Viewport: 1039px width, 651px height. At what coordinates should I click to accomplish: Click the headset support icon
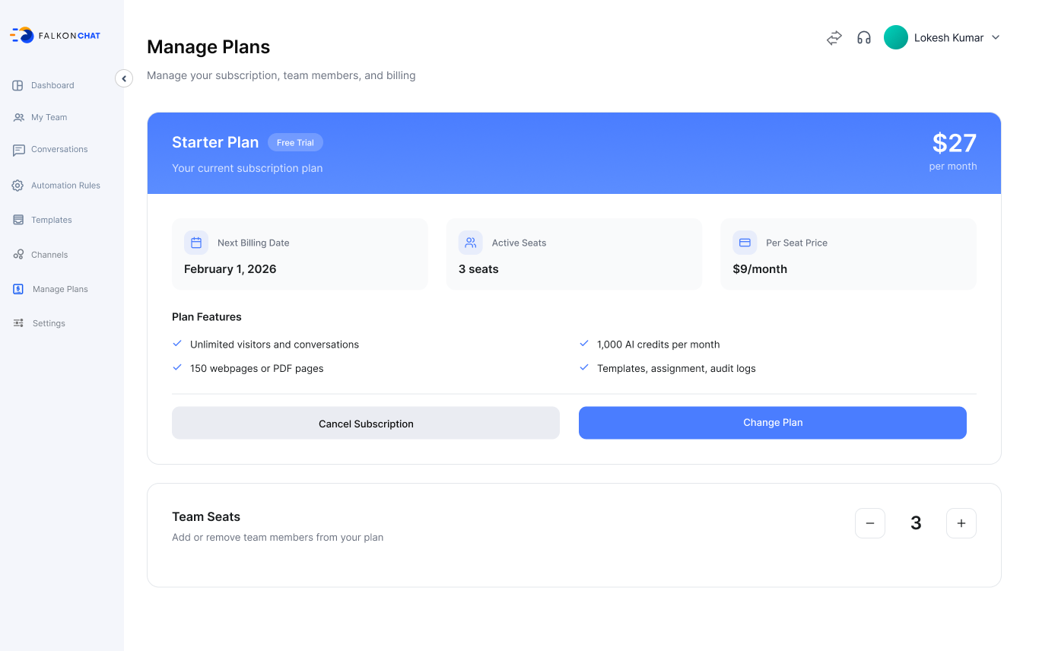point(864,38)
